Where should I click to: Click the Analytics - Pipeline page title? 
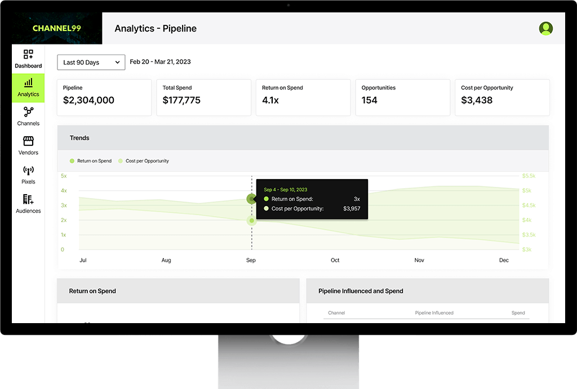point(156,29)
